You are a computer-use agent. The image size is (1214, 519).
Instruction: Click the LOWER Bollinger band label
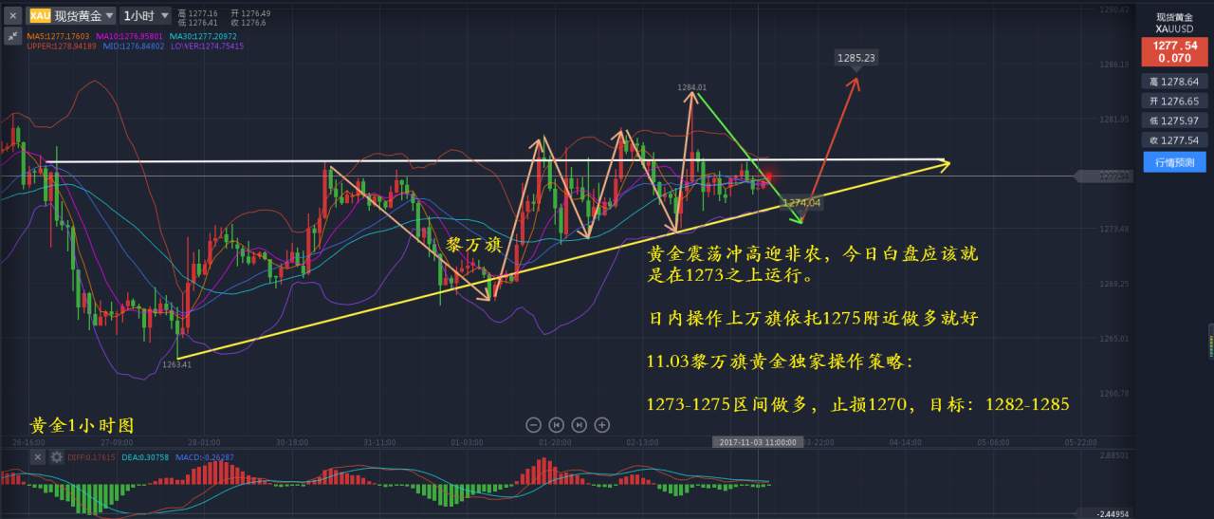tap(207, 46)
